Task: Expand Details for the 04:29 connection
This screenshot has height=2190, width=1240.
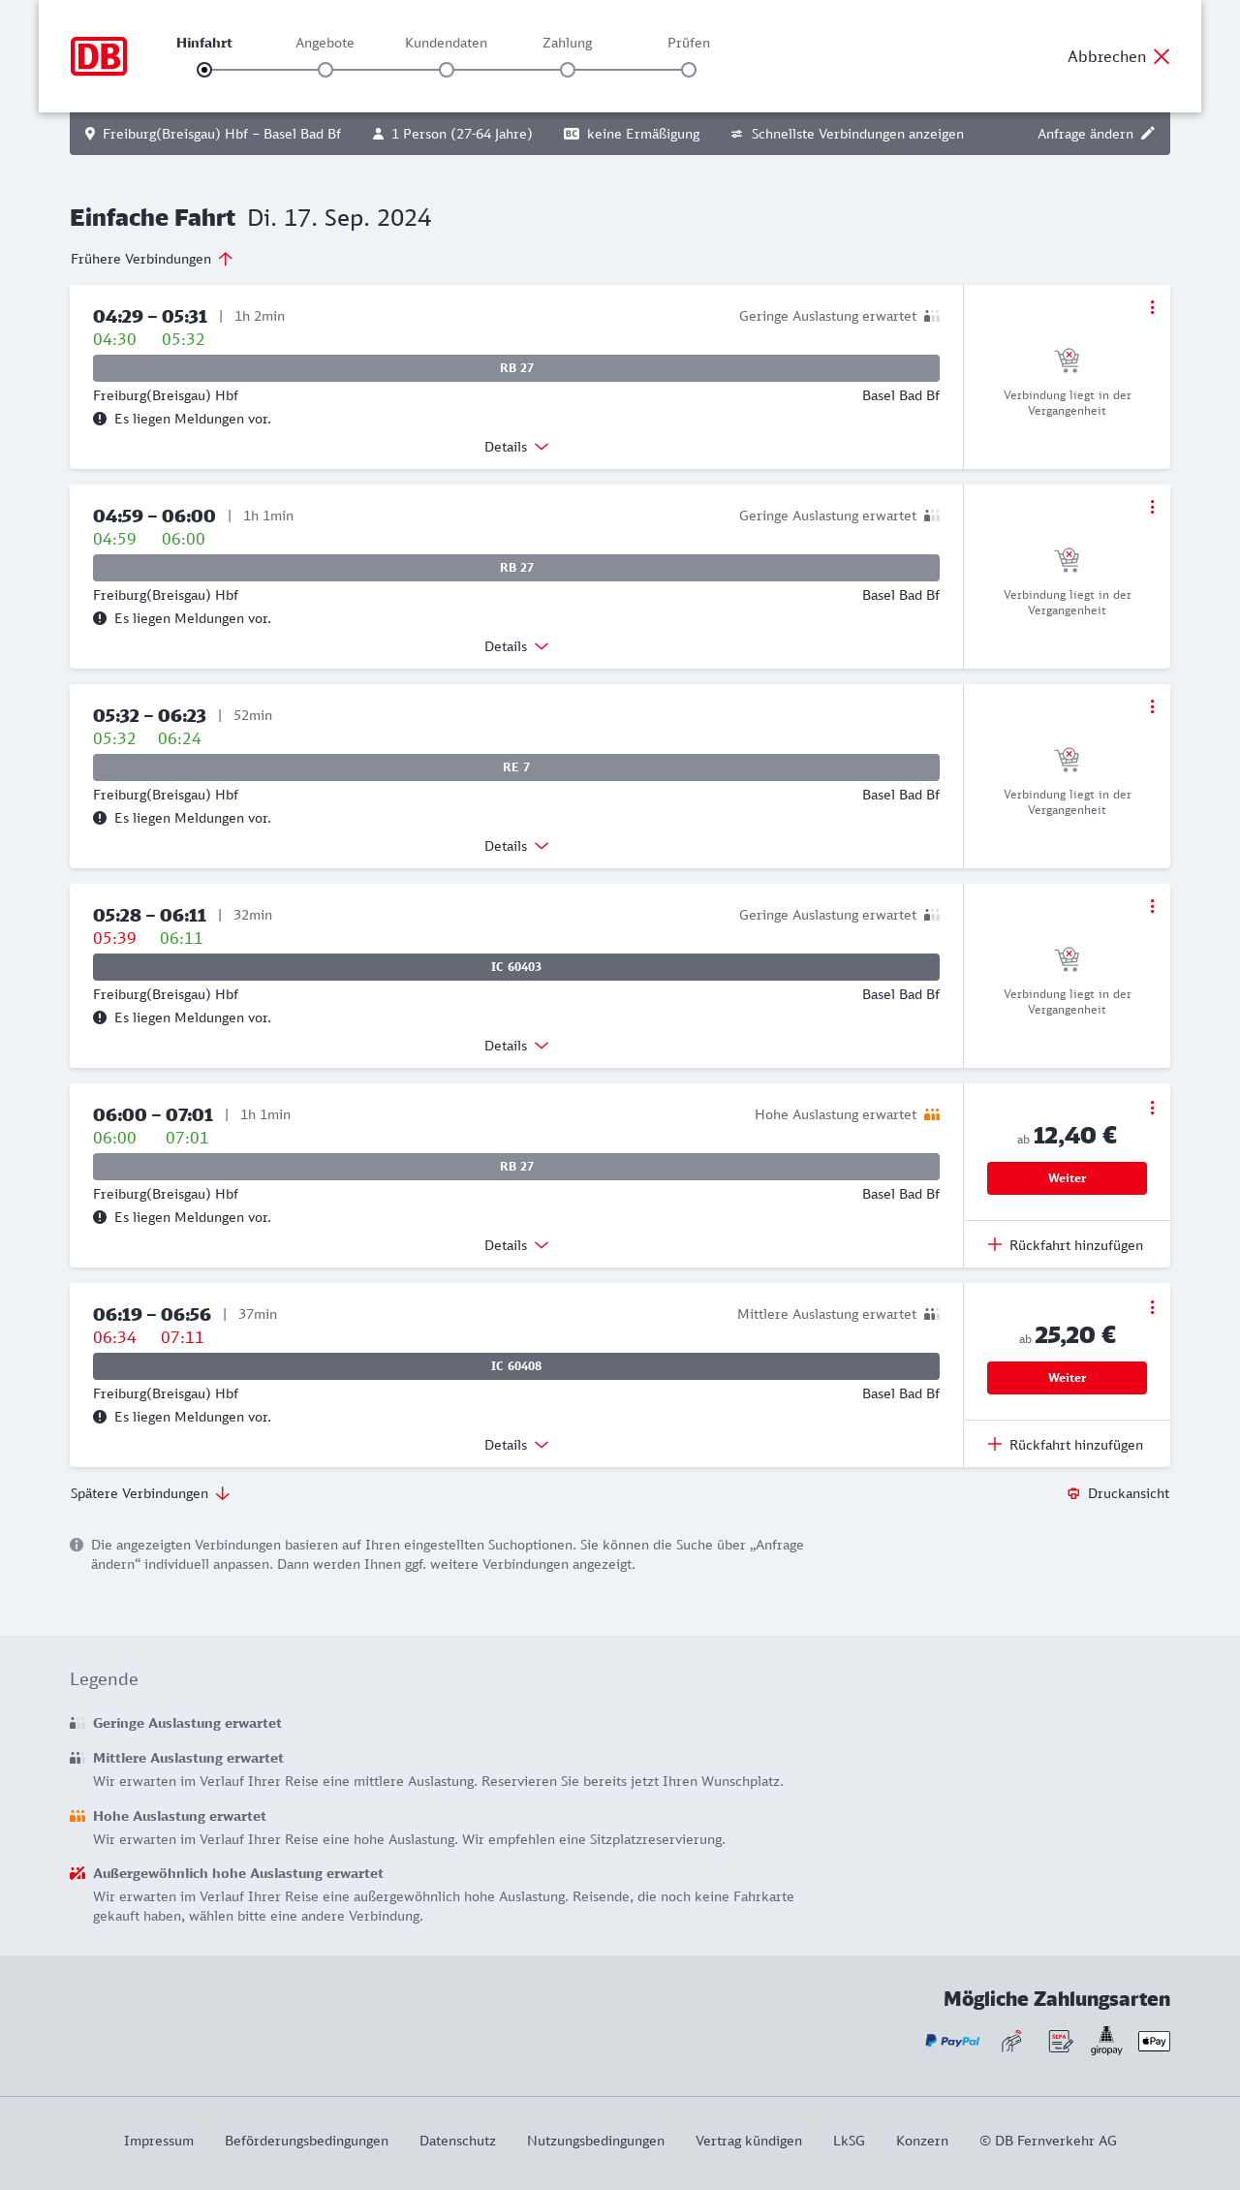Action: [x=516, y=447]
